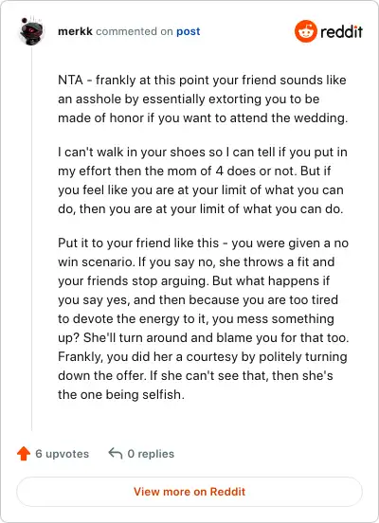Click the "commented on" gray text
379x523 pixels.
click(x=135, y=31)
